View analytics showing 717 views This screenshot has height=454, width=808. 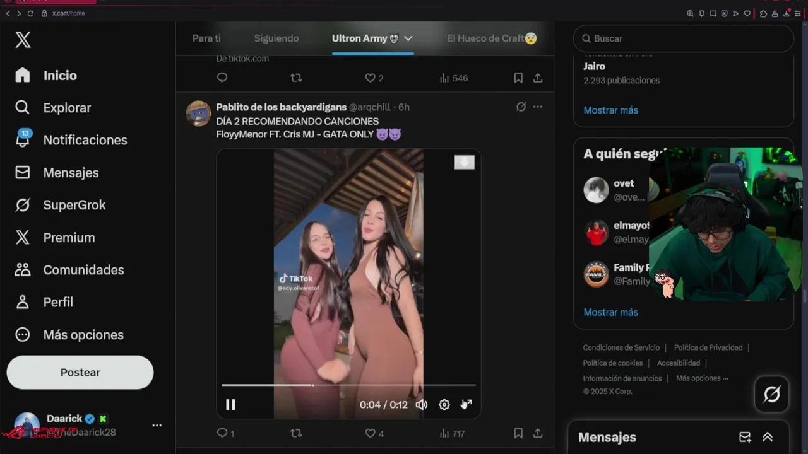pos(452,433)
